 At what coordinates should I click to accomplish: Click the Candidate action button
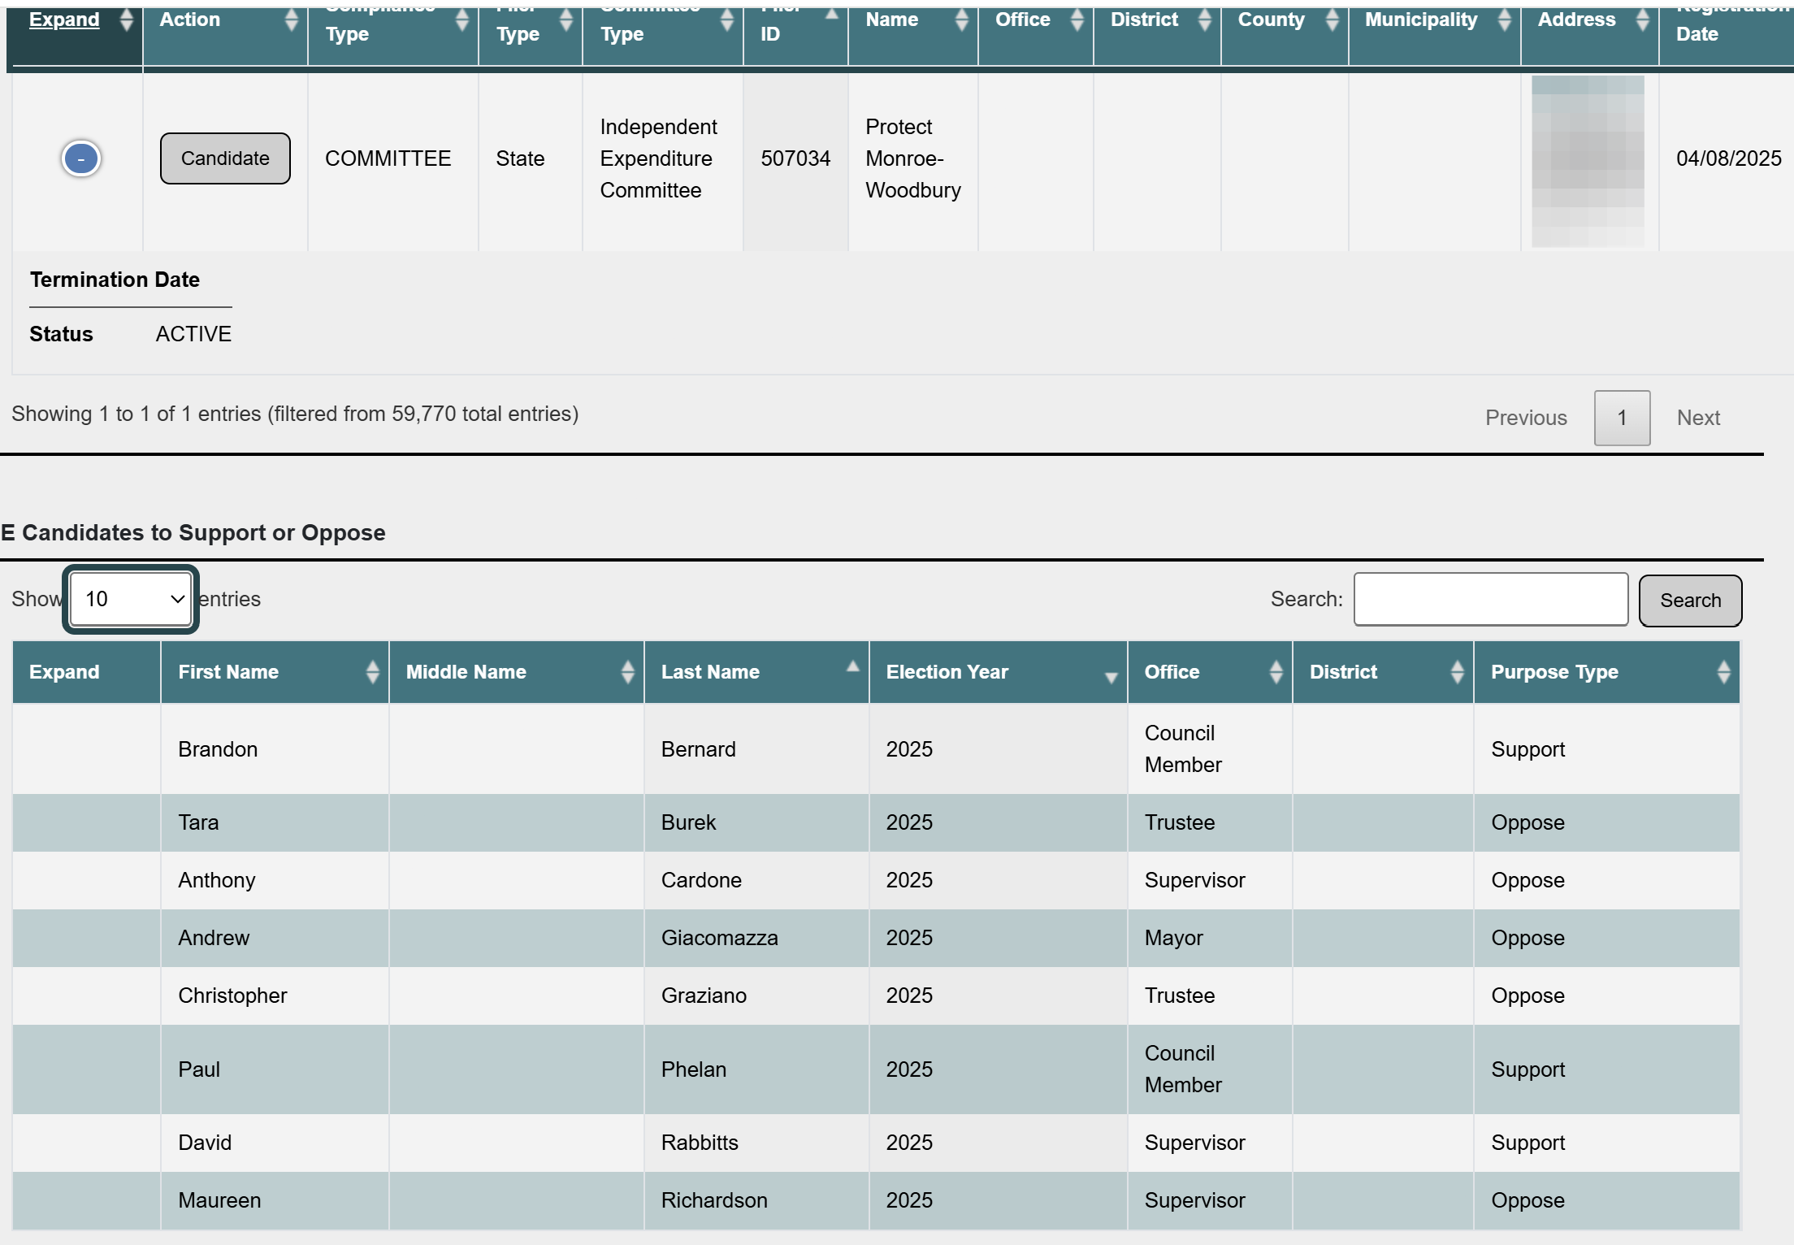tap(225, 158)
